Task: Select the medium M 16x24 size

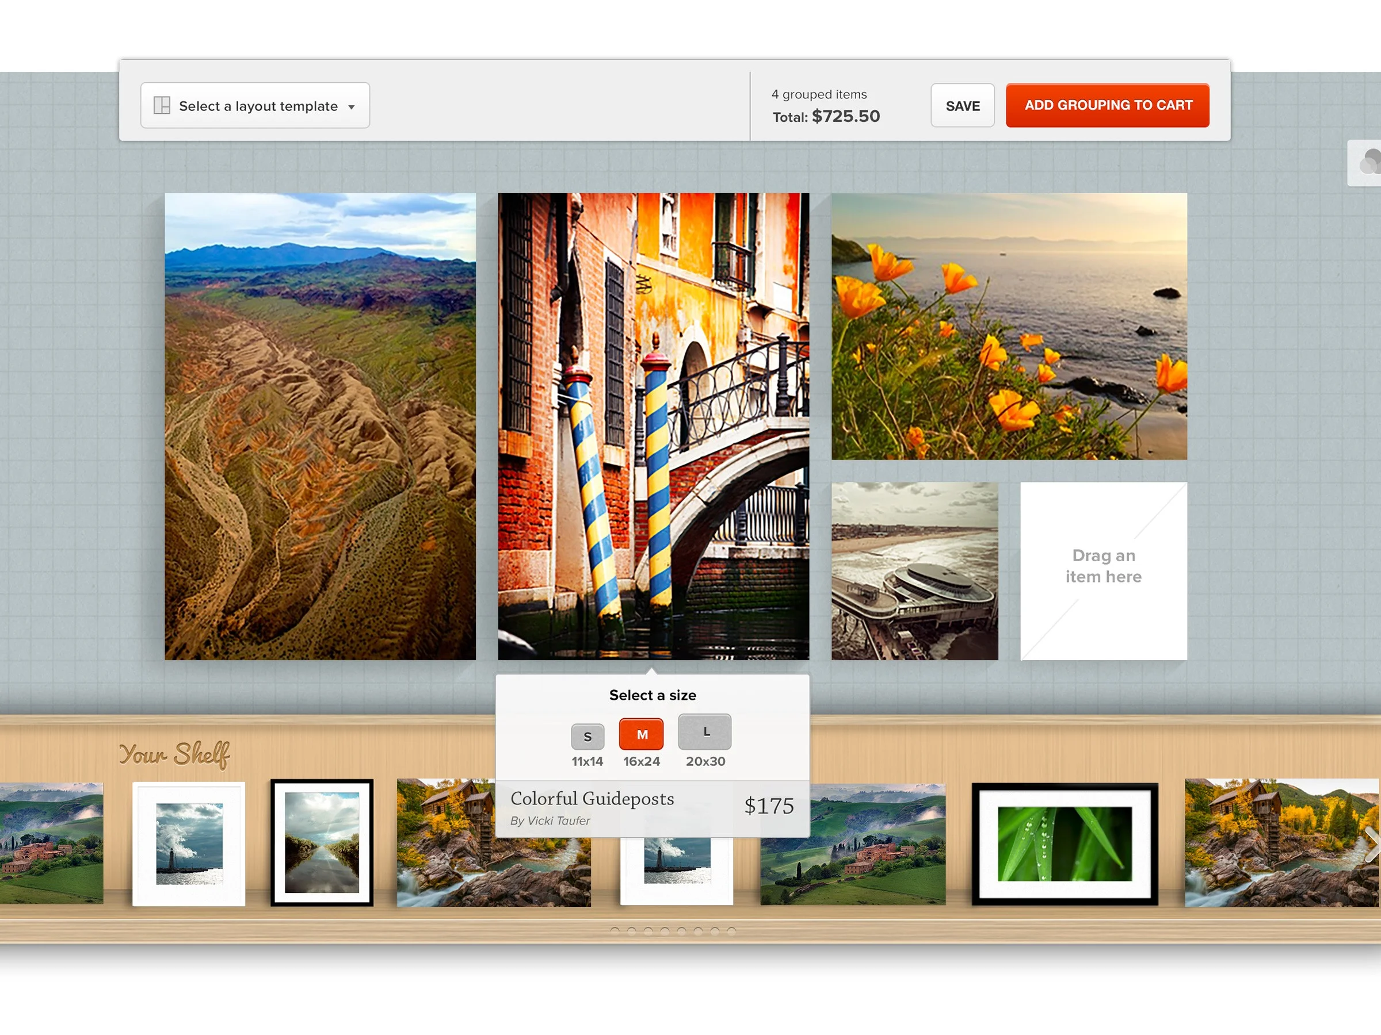Action: [x=641, y=734]
